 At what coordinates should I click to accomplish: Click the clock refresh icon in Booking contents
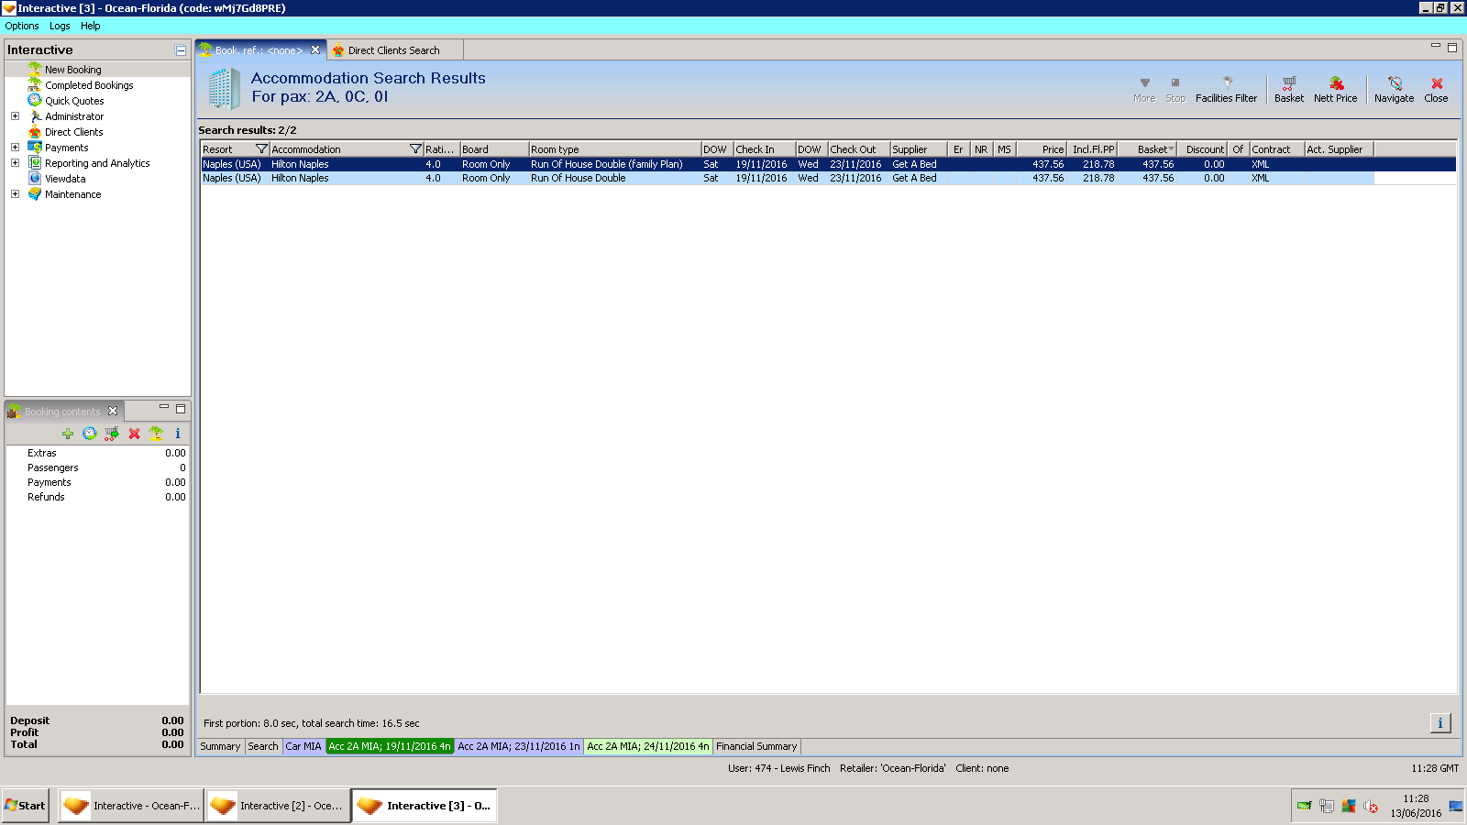(90, 434)
